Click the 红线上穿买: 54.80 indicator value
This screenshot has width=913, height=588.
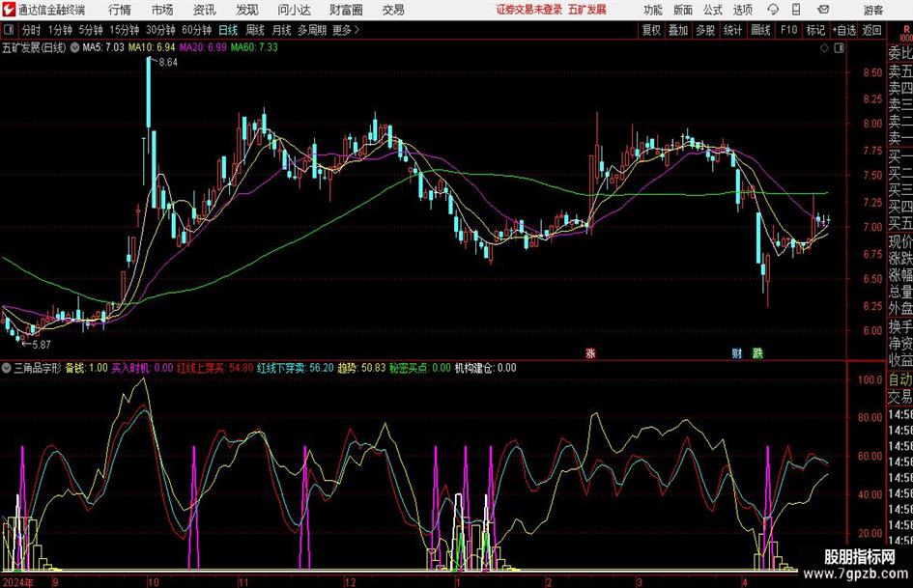214,368
